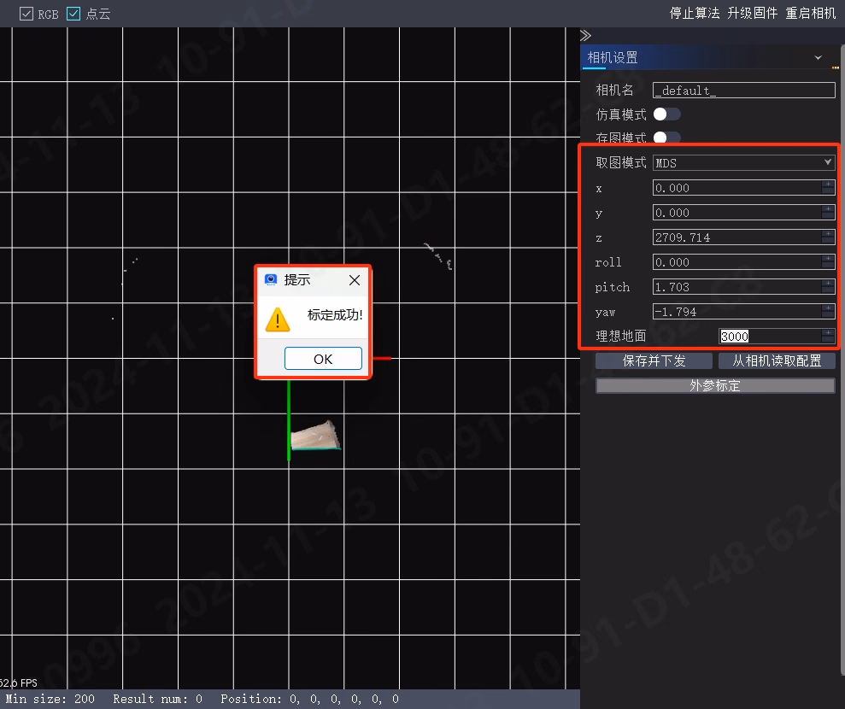Open the 取图模式 MDS dropdown
Image resolution: width=845 pixels, height=709 pixels.
pyautogui.click(x=743, y=162)
